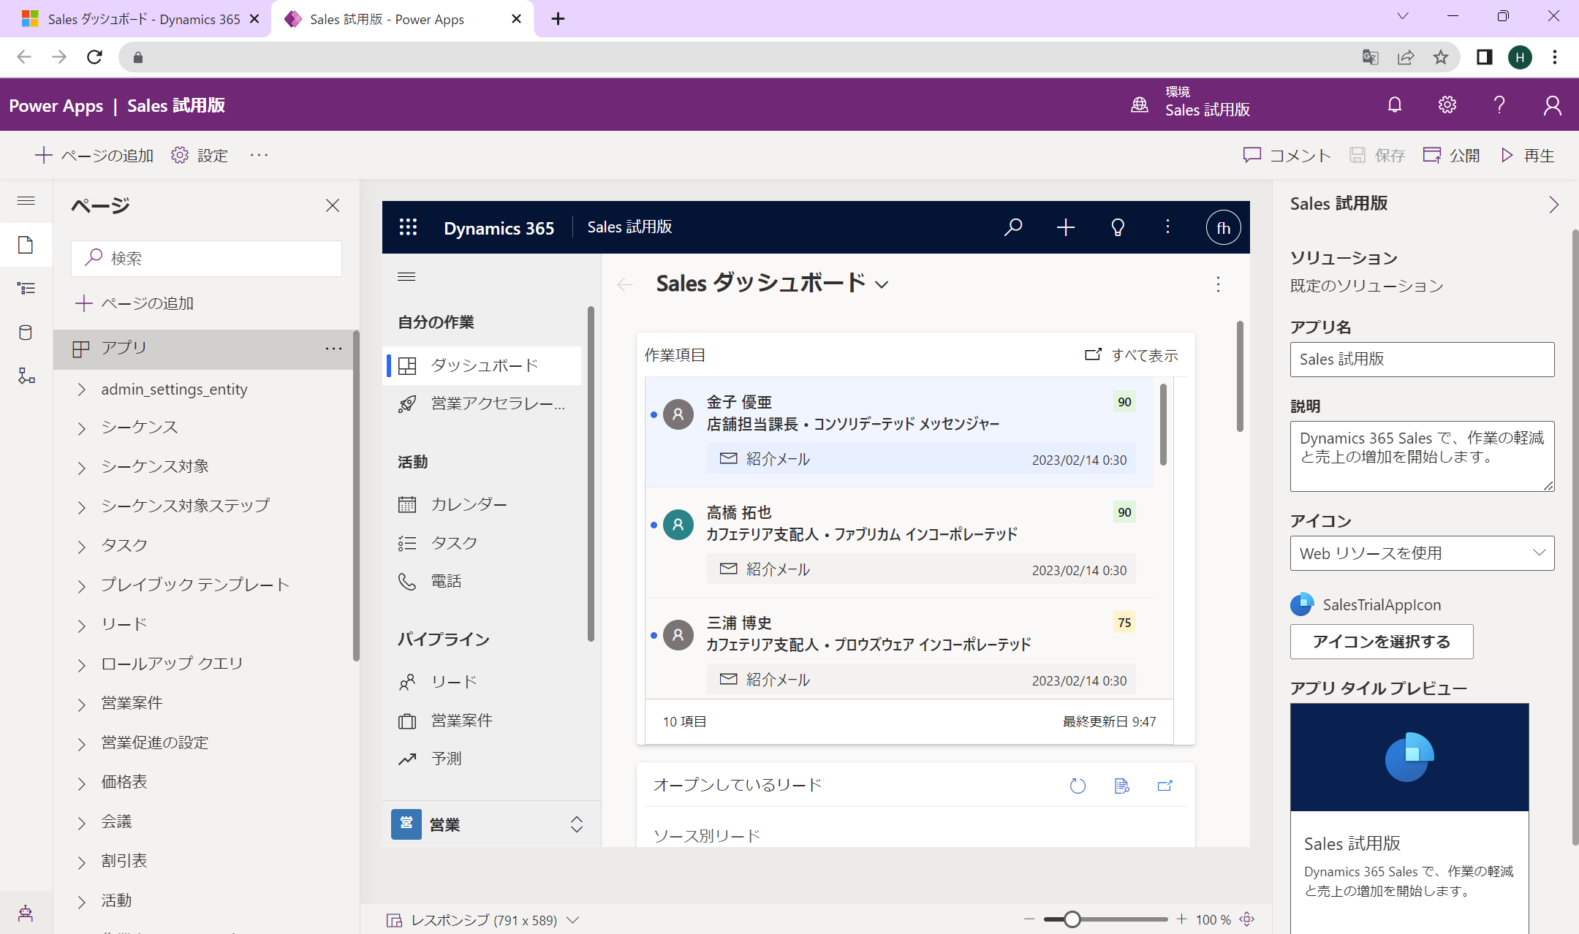
Task: Refresh the オープンしているリード chart
Action: (1078, 786)
